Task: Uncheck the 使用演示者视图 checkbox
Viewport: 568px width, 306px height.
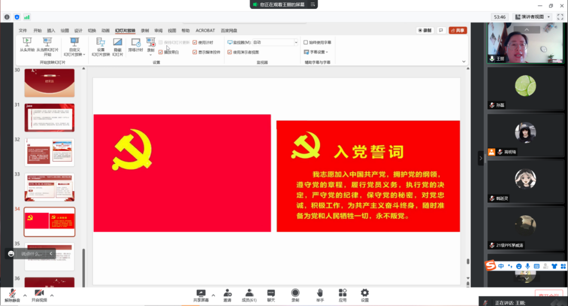Action: pos(230,52)
